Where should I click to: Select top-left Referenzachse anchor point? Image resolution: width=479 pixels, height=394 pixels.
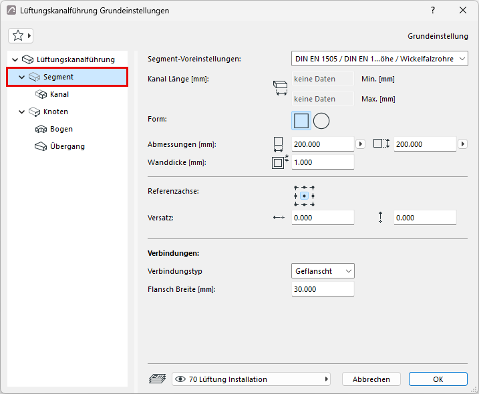[296, 187]
